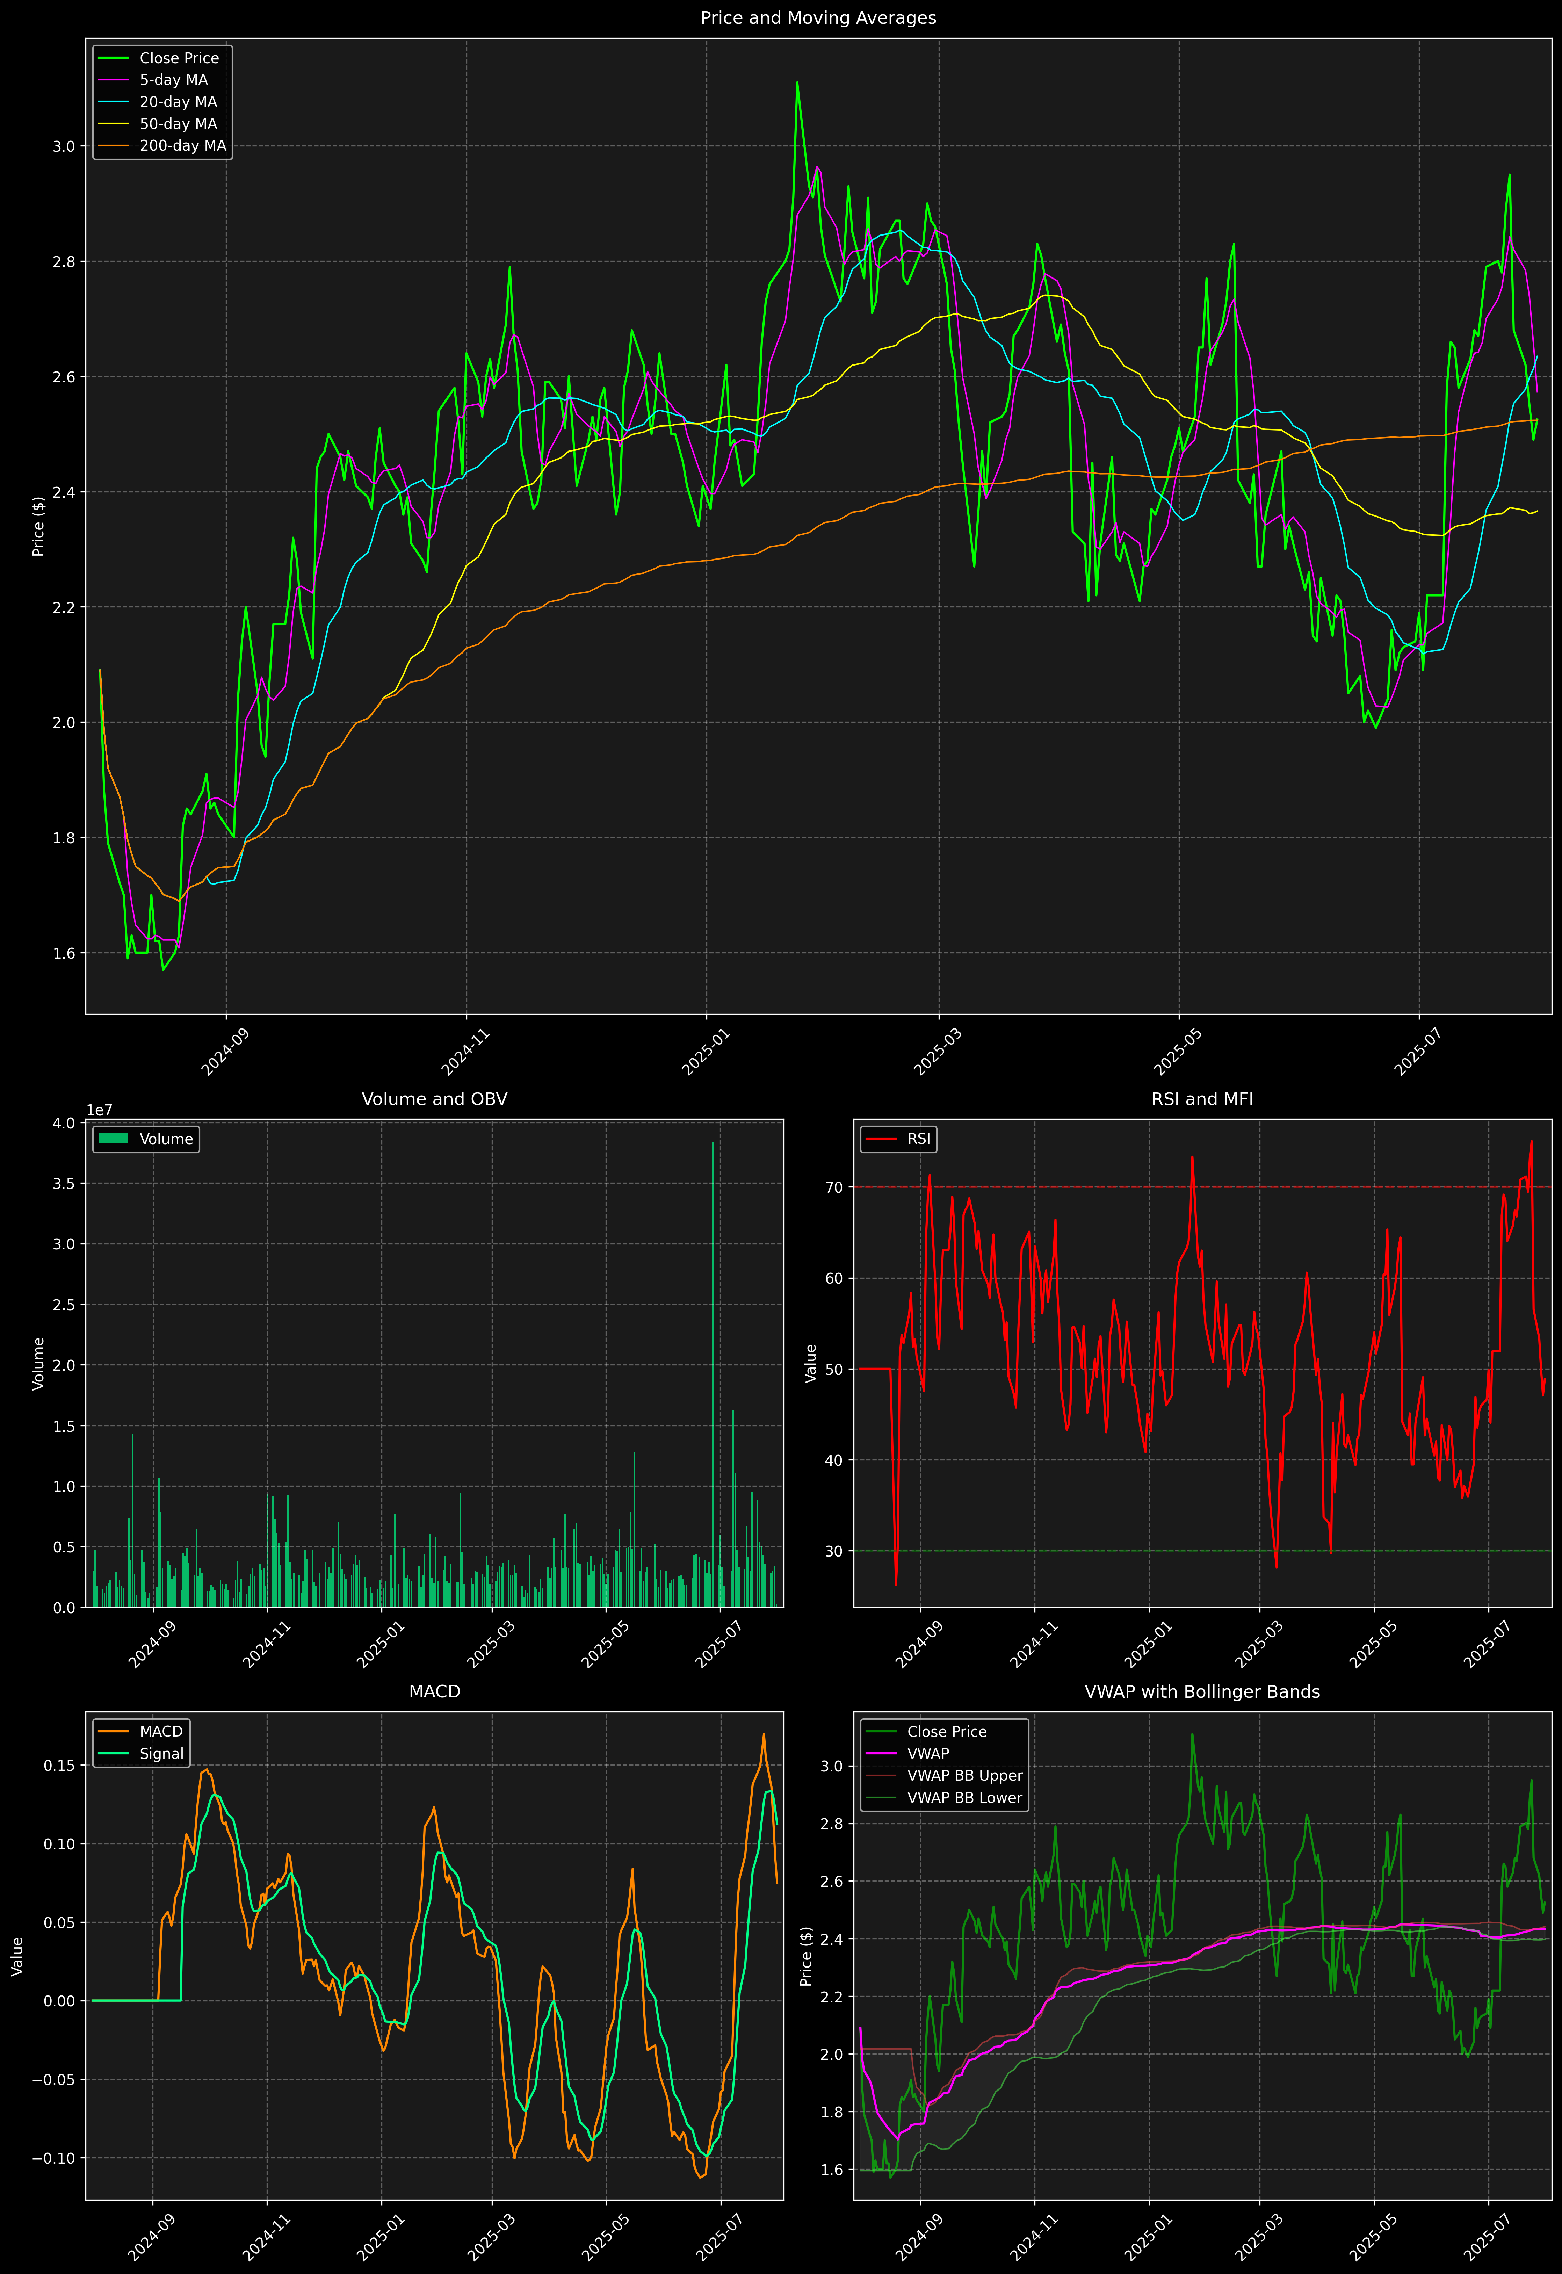The width and height of the screenshot is (1562, 2274).
Task: Click the 'VWAP BB Upper' legend entry
Action: [x=945, y=1776]
